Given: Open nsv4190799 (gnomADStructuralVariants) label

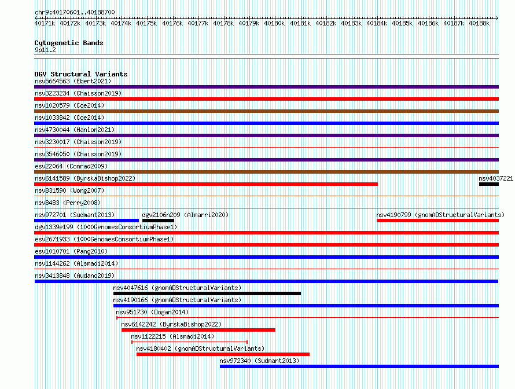Looking at the screenshot, I should click(x=440, y=215).
